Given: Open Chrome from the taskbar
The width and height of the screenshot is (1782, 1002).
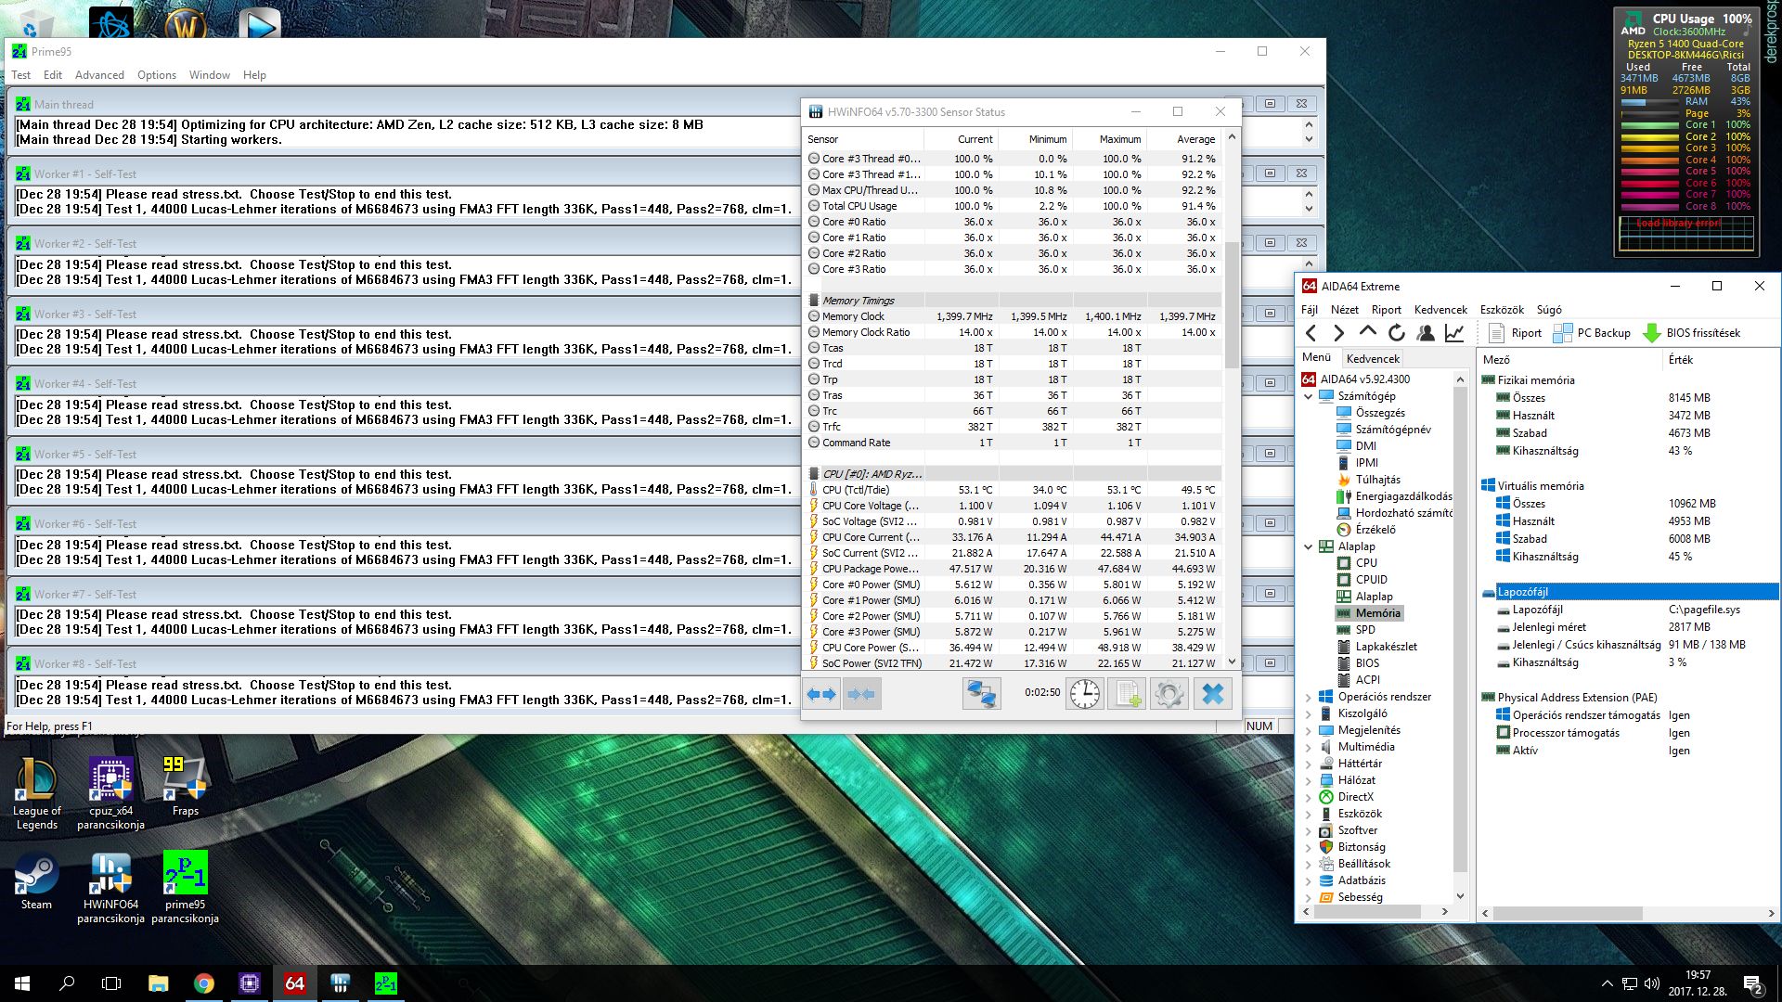Looking at the screenshot, I should [203, 983].
